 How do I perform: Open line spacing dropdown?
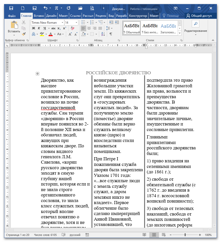(x=109, y=28)
